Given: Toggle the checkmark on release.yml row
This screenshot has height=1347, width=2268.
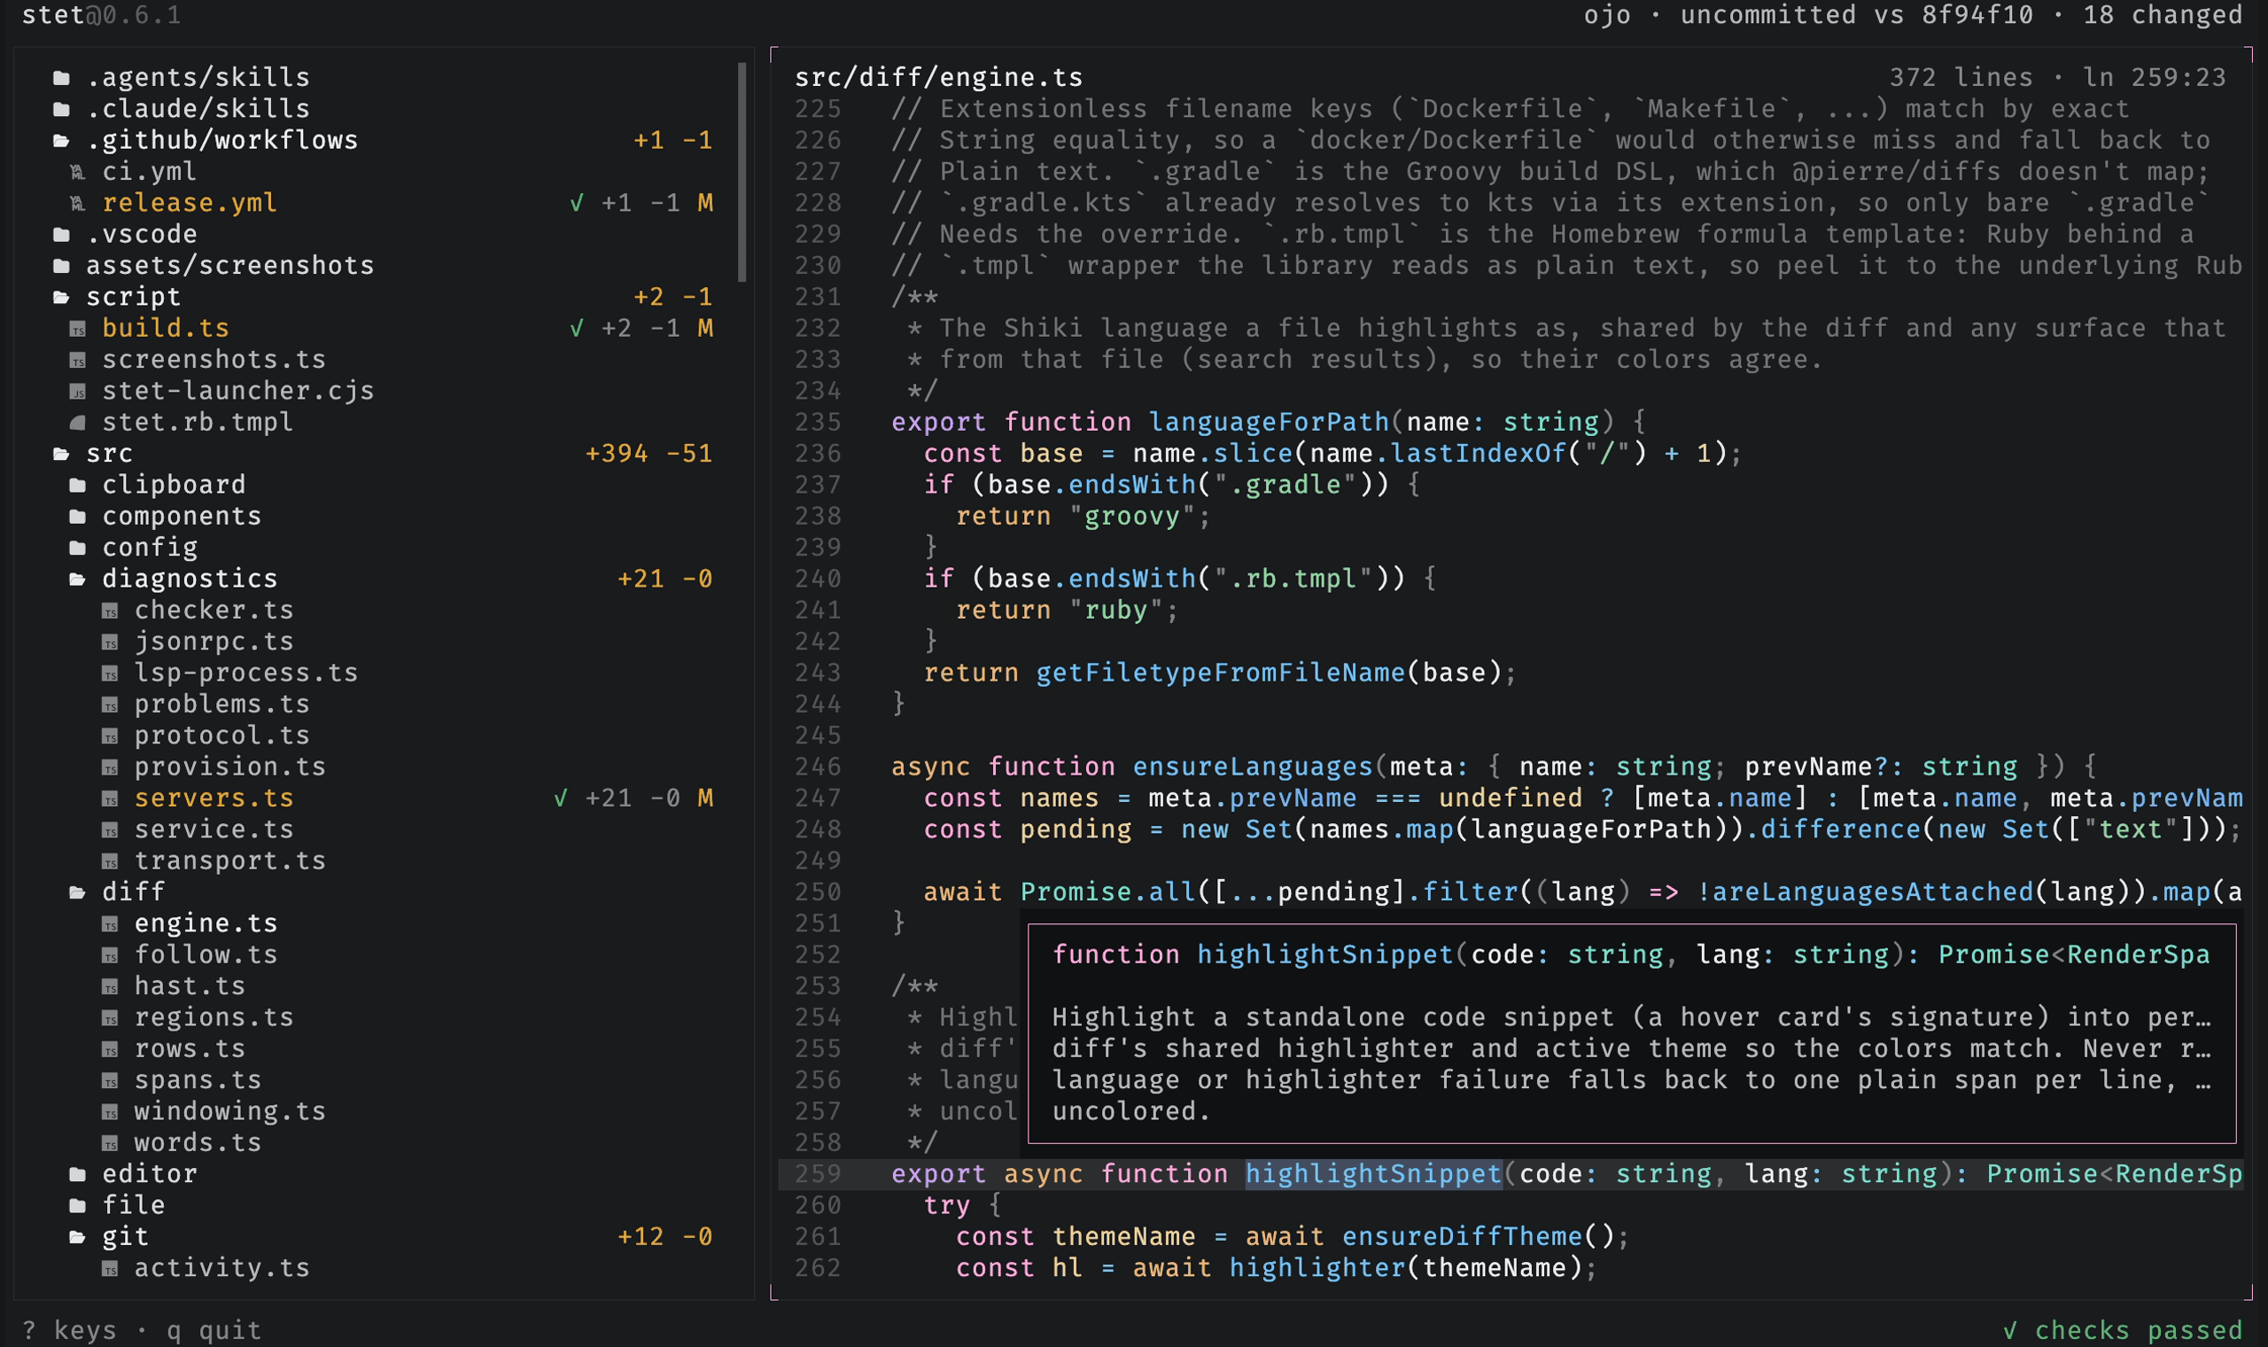Looking at the screenshot, I should 576,203.
